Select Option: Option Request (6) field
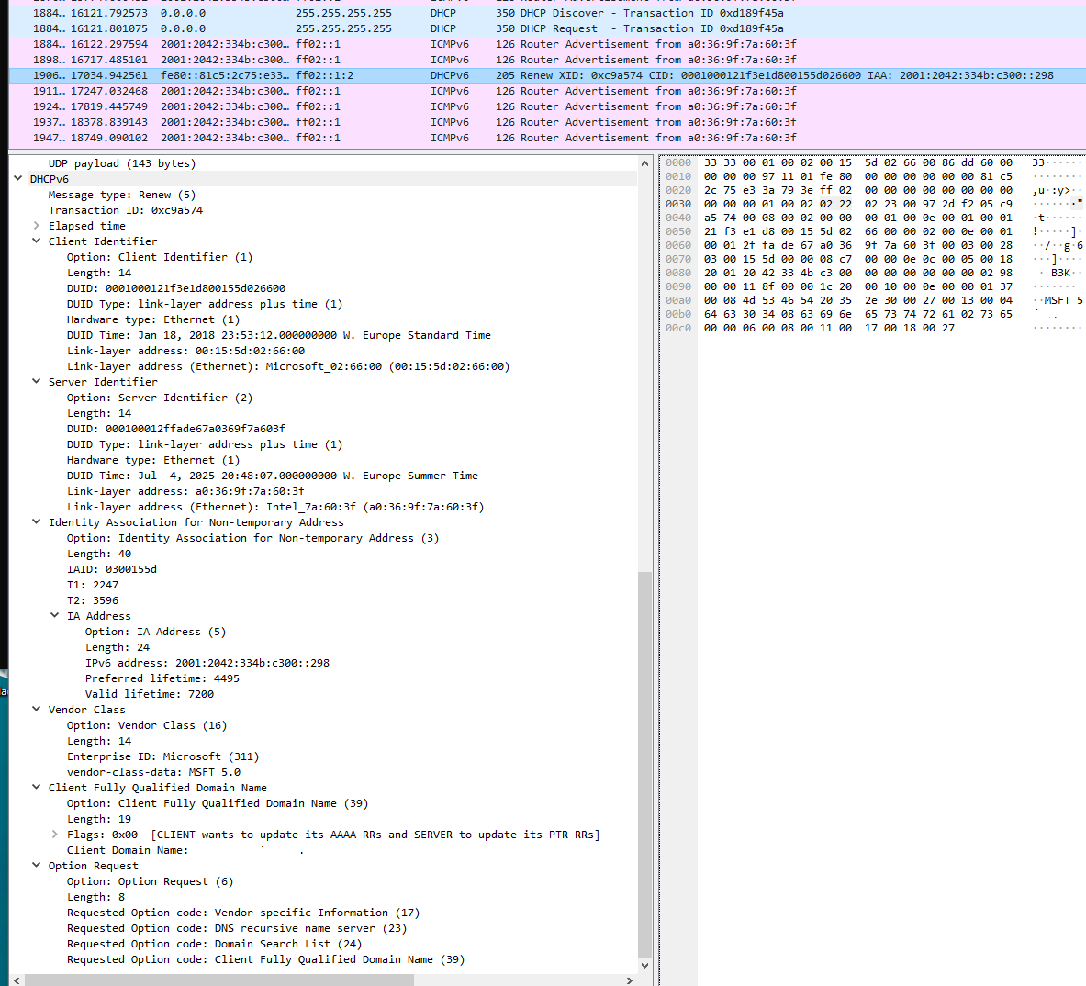This screenshot has width=1086, height=986. (x=150, y=881)
